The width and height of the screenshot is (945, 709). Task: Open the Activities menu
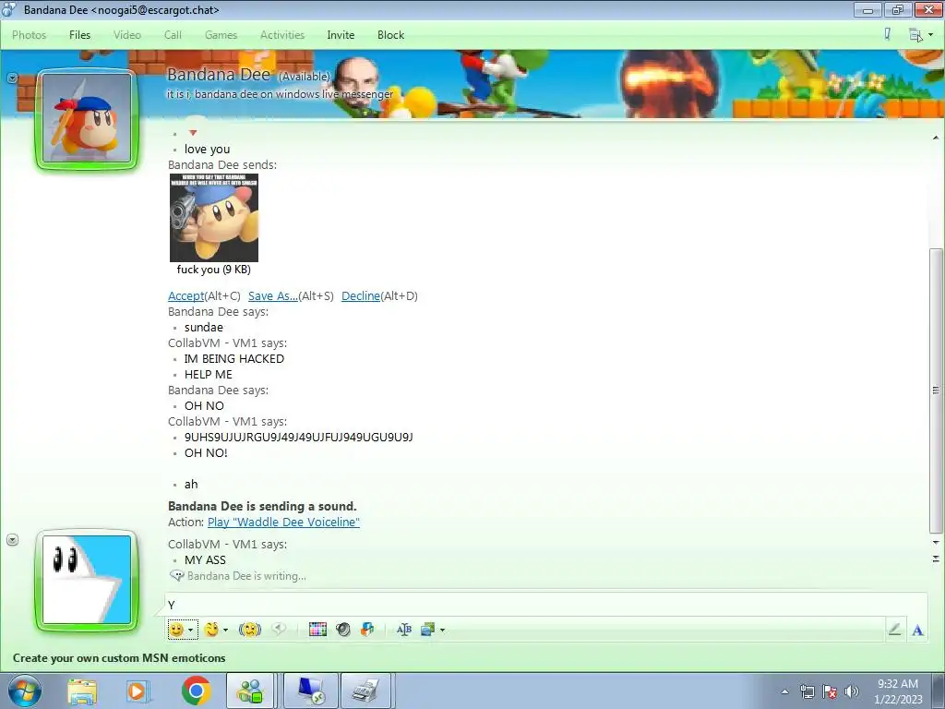point(282,35)
